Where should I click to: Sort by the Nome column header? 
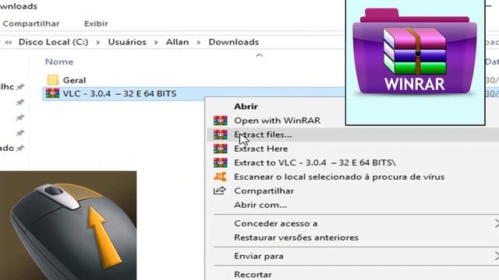click(59, 61)
